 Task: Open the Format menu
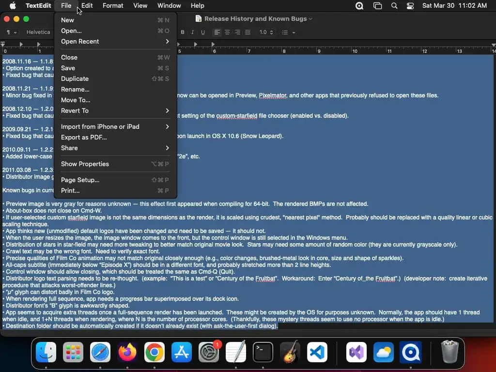click(113, 6)
